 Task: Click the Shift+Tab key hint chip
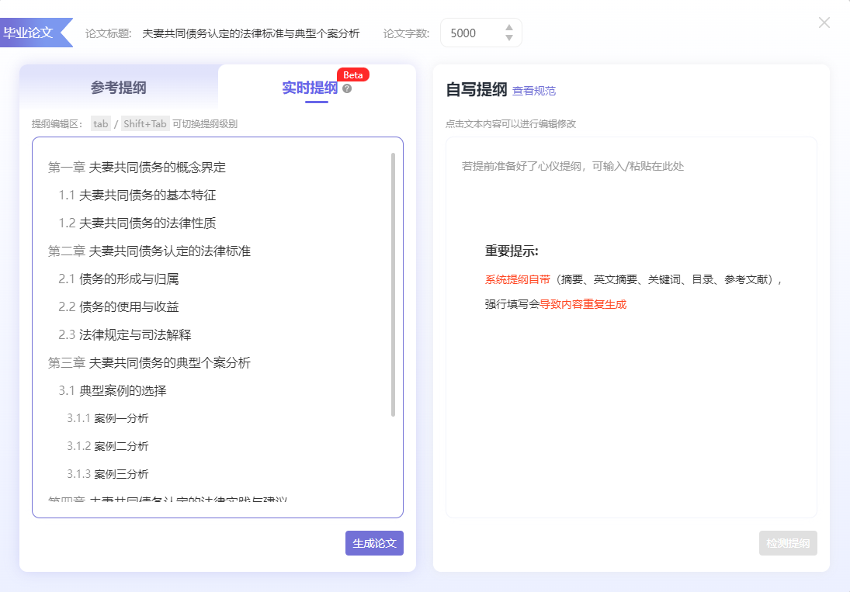pos(144,123)
